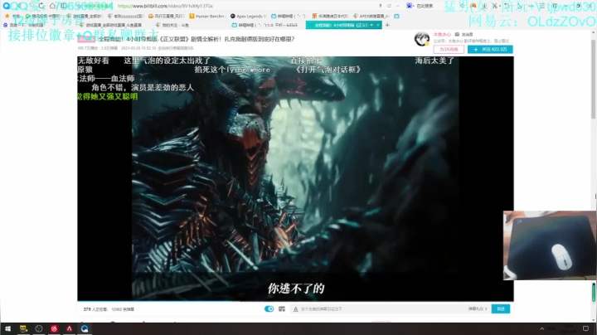Viewport: 597px width, 335px height.
Task: Switch to the 我的关注 - 斗鱼 tab
Action: pyautogui.click(x=173, y=25)
